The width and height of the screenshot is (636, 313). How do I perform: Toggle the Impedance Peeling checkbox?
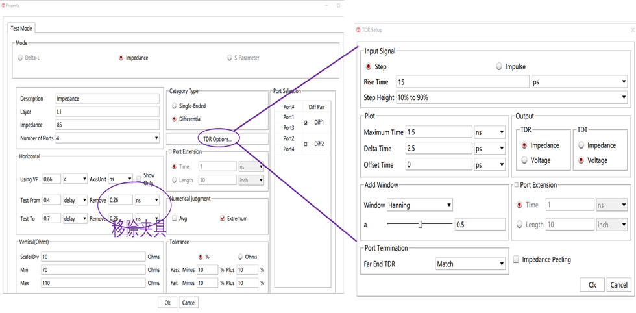[x=516, y=259]
